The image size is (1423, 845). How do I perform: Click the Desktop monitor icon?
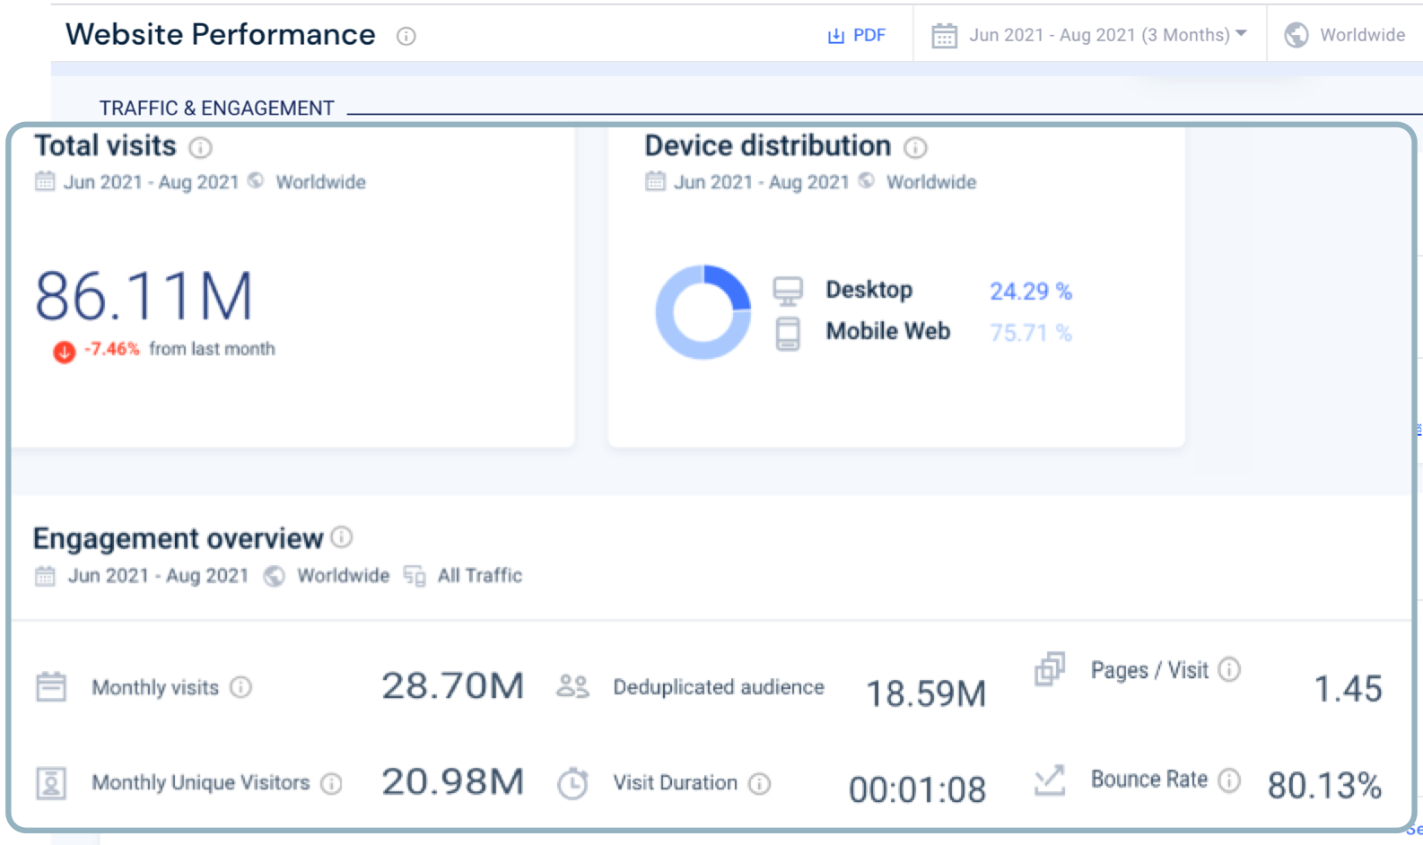788,291
